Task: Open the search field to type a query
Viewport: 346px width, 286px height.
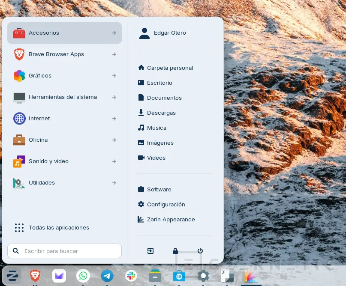Action: pyautogui.click(x=64, y=251)
